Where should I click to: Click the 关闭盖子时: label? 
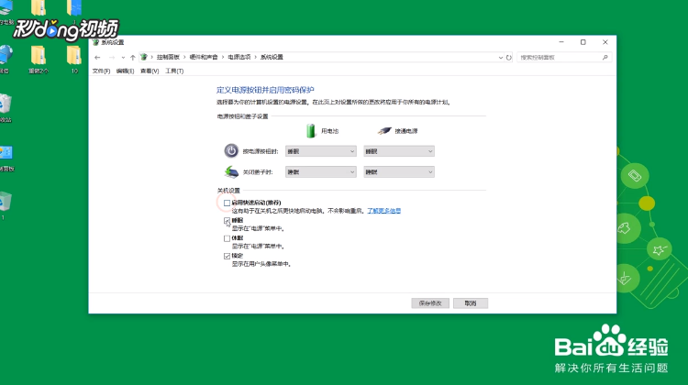pyautogui.click(x=258, y=172)
